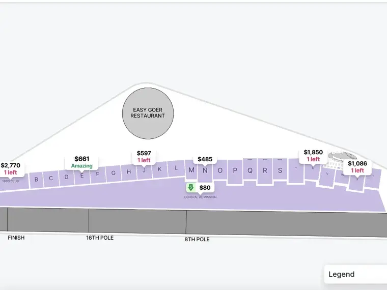The image size is (387, 290).
Task: Click the $80 General Admission price
Action: click(205, 188)
